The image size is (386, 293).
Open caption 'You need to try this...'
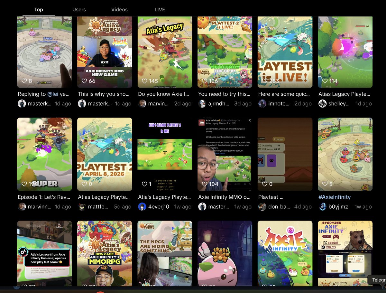[x=224, y=94]
